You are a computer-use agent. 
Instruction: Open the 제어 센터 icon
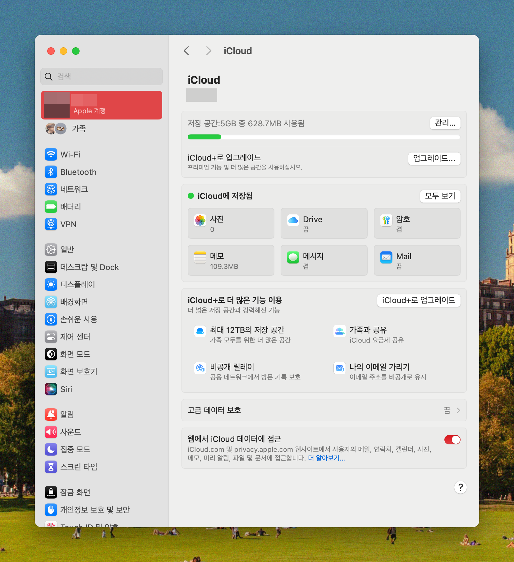tap(51, 337)
